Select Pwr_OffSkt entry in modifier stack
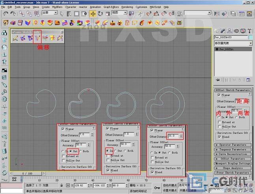255x194 pixels. [233, 49]
